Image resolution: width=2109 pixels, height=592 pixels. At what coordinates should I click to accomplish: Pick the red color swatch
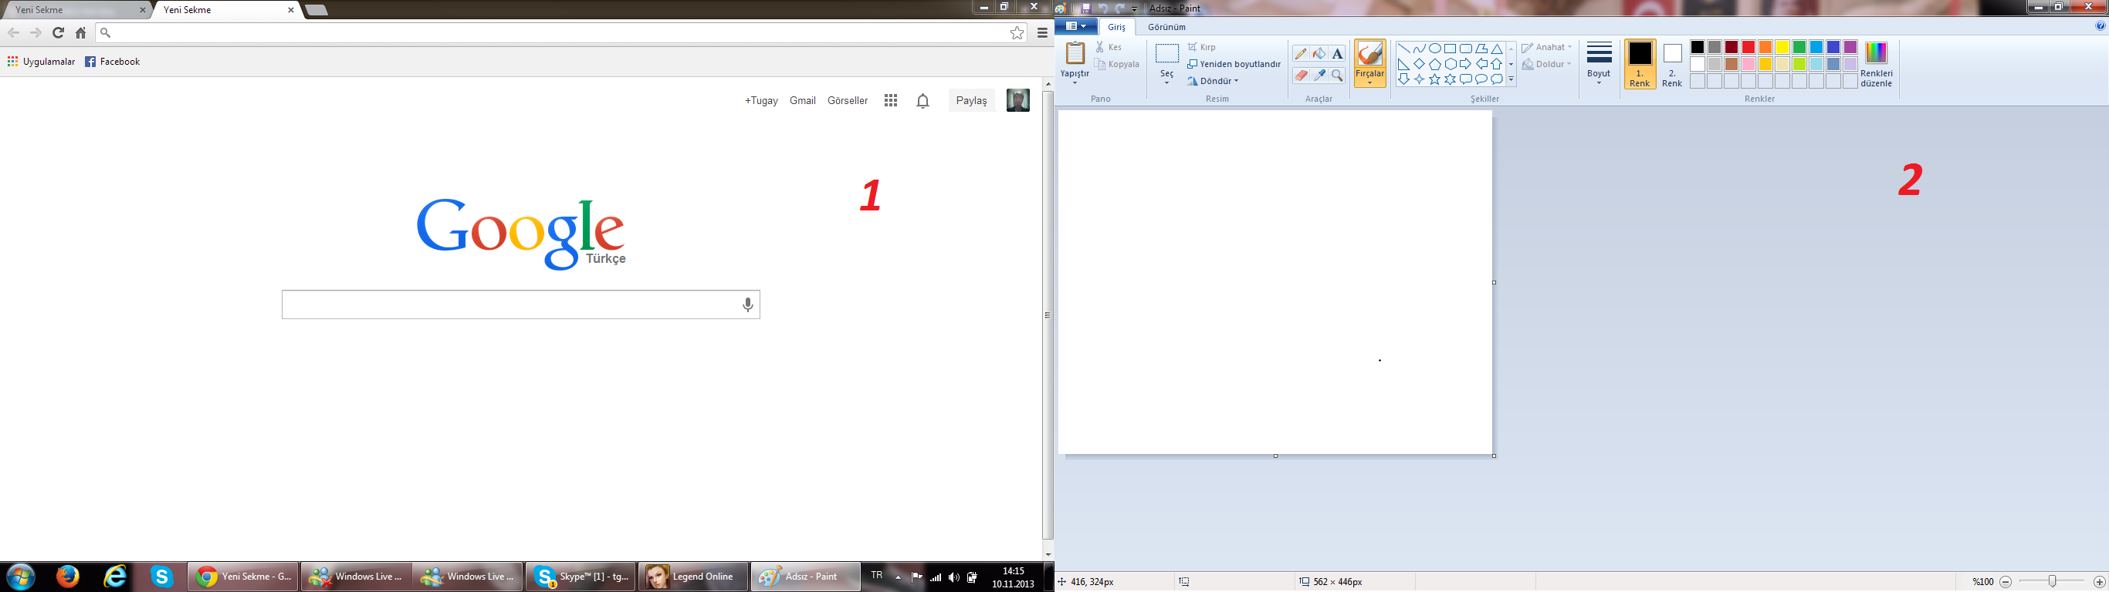[x=1748, y=48]
